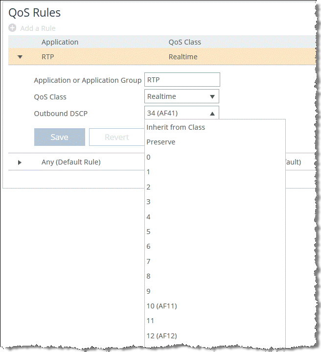Click the Application column header
Viewport: 321px width, 352px height.
point(60,42)
